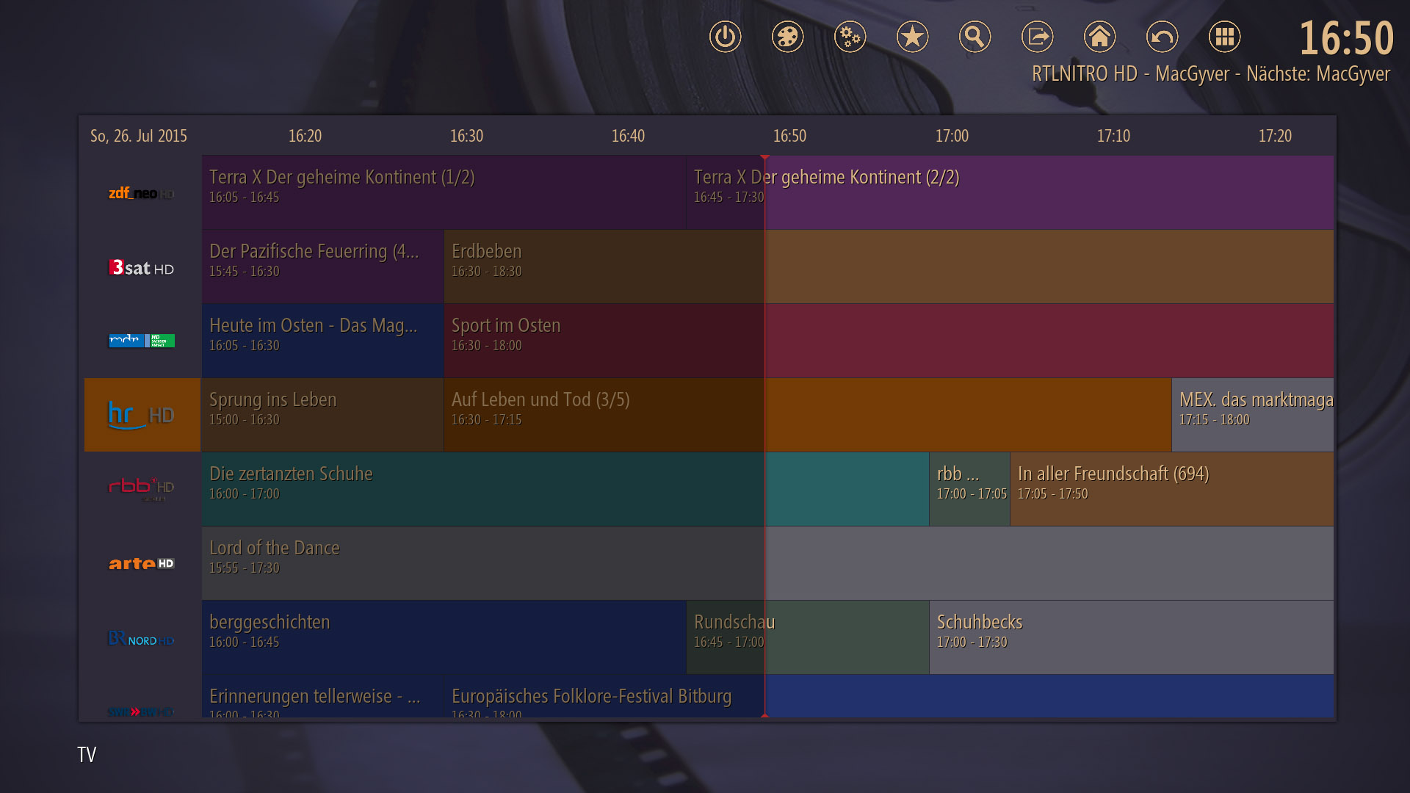Click the So, 26. Jul 2015 date label
The height and width of the screenshot is (793, 1410).
click(139, 136)
